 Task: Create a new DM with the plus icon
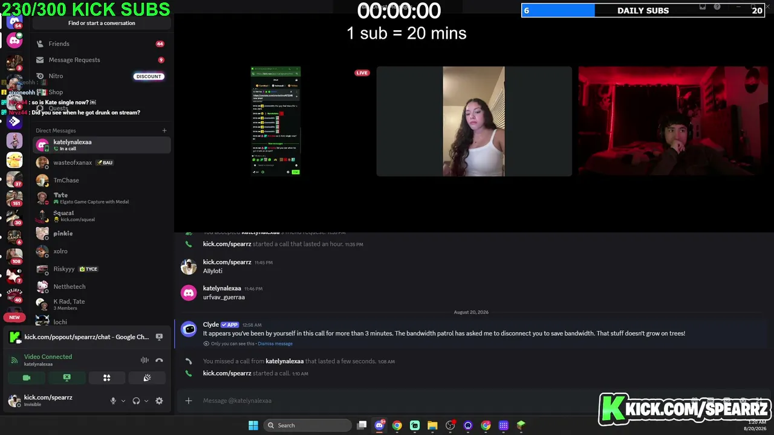click(164, 130)
